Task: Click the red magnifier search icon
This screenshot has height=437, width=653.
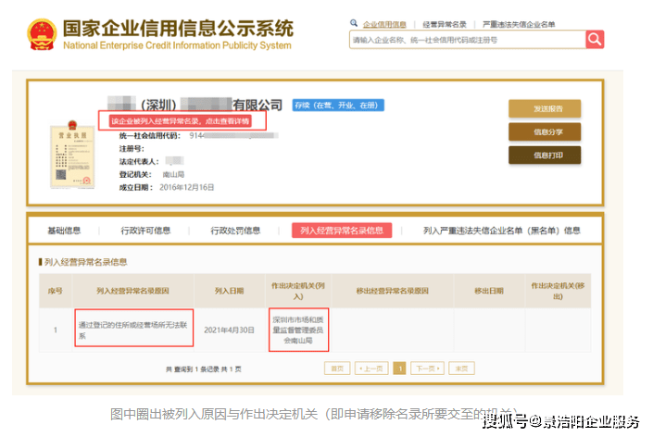Action: (595, 40)
